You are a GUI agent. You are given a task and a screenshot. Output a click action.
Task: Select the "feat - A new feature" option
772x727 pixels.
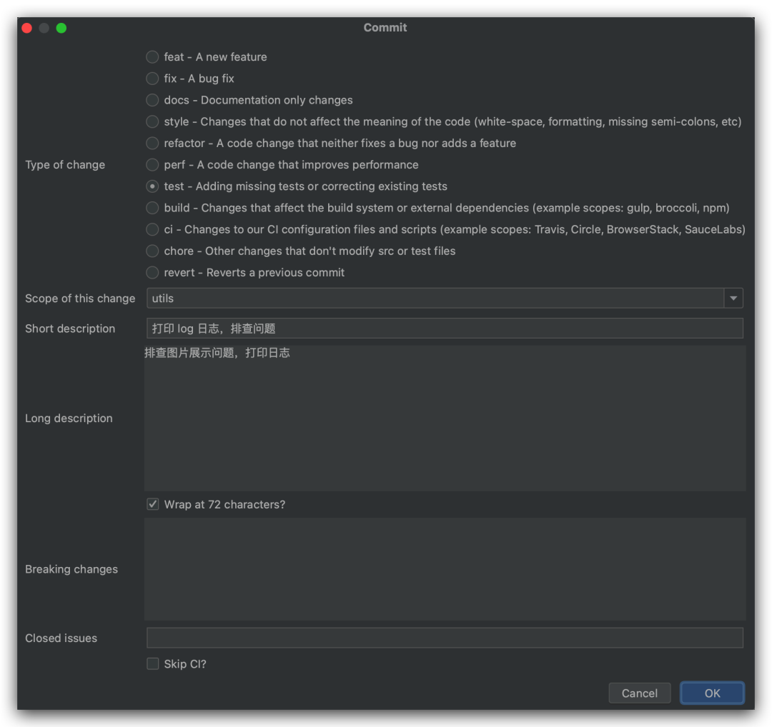(x=152, y=56)
